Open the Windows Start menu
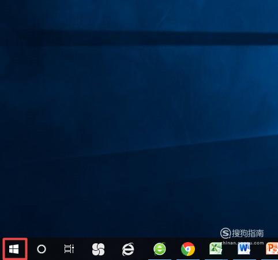Screen dimensions: 278x260 pos(14,249)
